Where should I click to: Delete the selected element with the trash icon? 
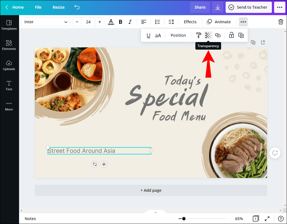click(x=281, y=22)
